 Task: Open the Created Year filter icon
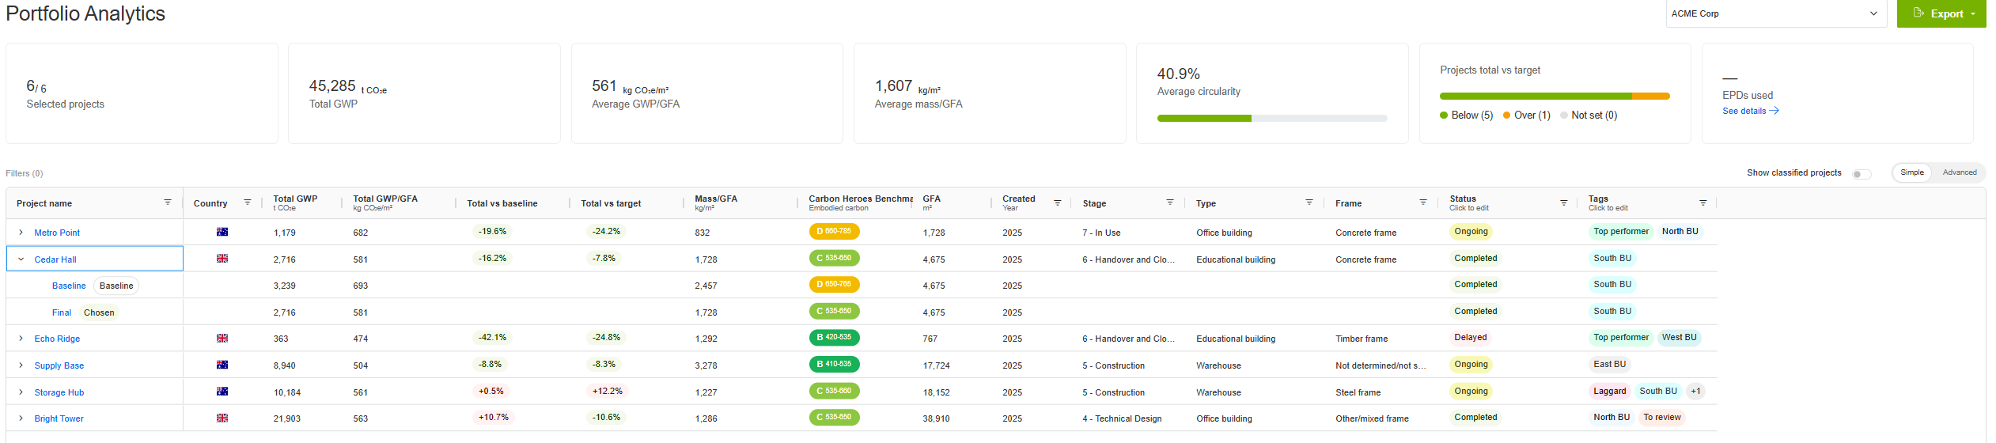[x=1058, y=203]
